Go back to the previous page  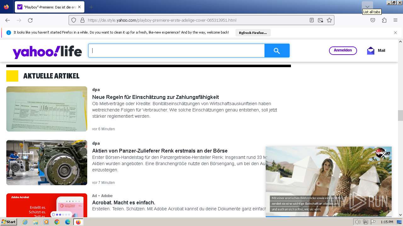8,20
